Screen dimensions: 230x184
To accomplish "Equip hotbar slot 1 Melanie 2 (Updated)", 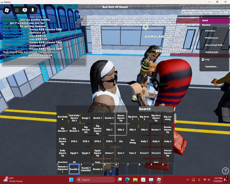I will pos(63,169).
